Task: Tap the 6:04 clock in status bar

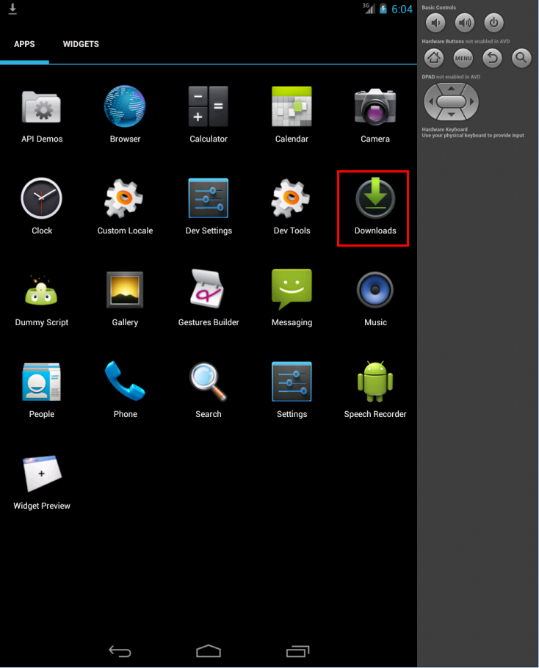Action: point(402,10)
